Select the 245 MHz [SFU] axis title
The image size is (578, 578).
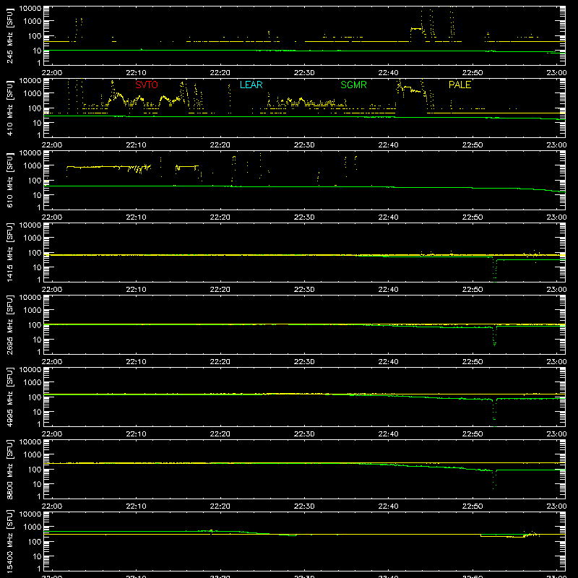coord(9,35)
